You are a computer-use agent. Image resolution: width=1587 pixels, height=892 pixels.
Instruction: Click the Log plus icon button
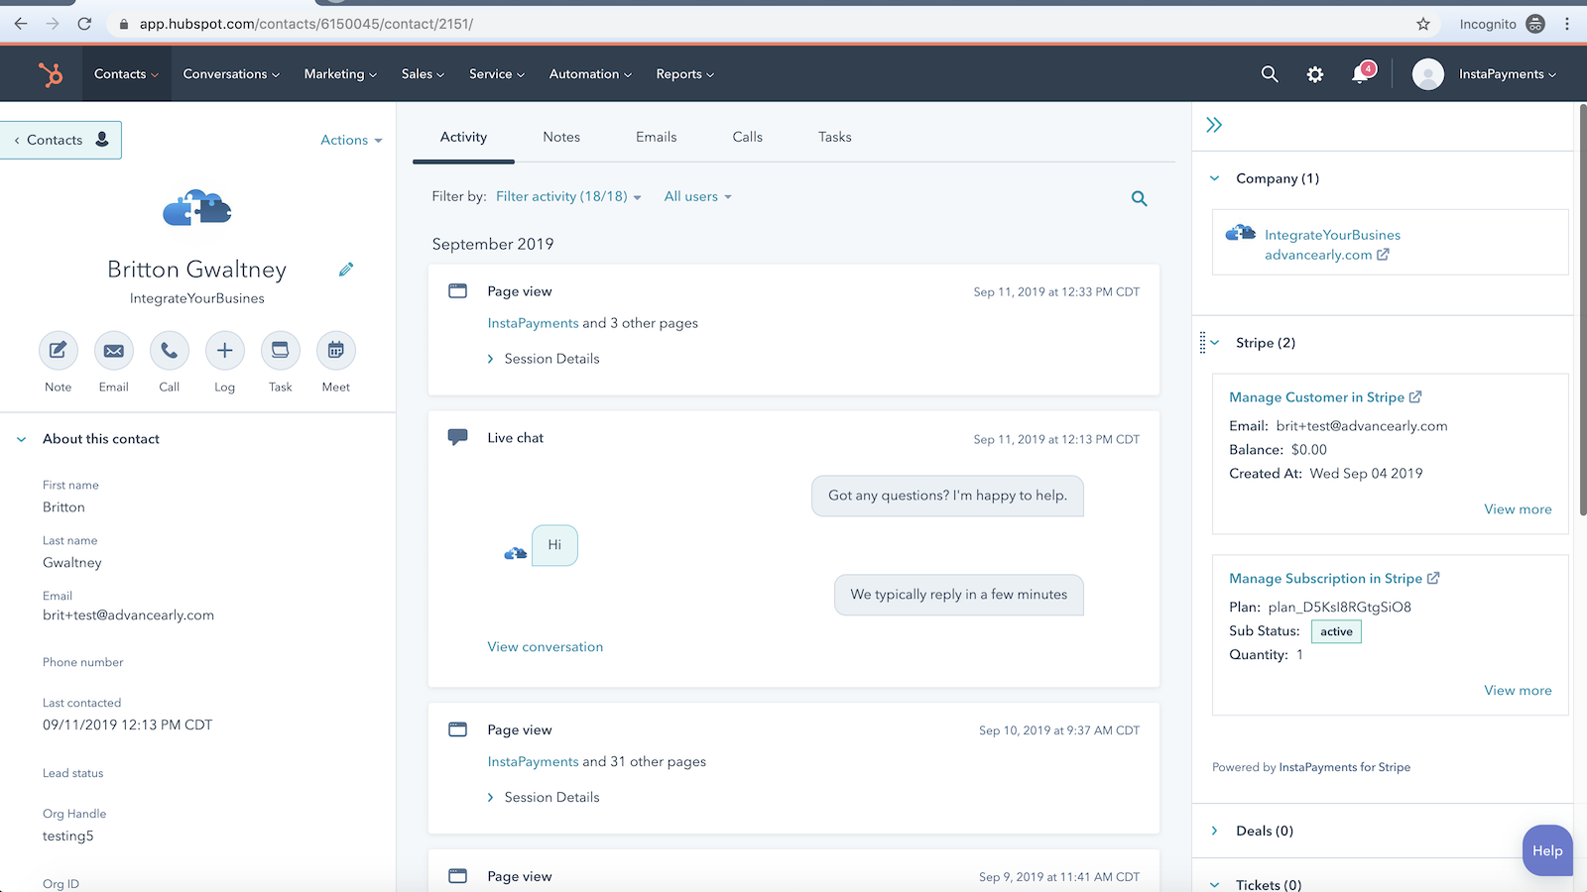pyautogui.click(x=225, y=350)
